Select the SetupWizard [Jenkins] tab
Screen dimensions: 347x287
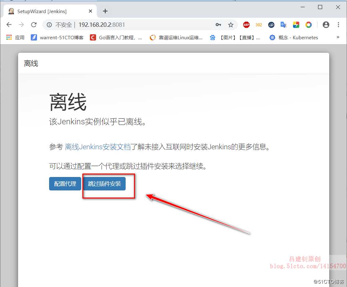pos(50,11)
